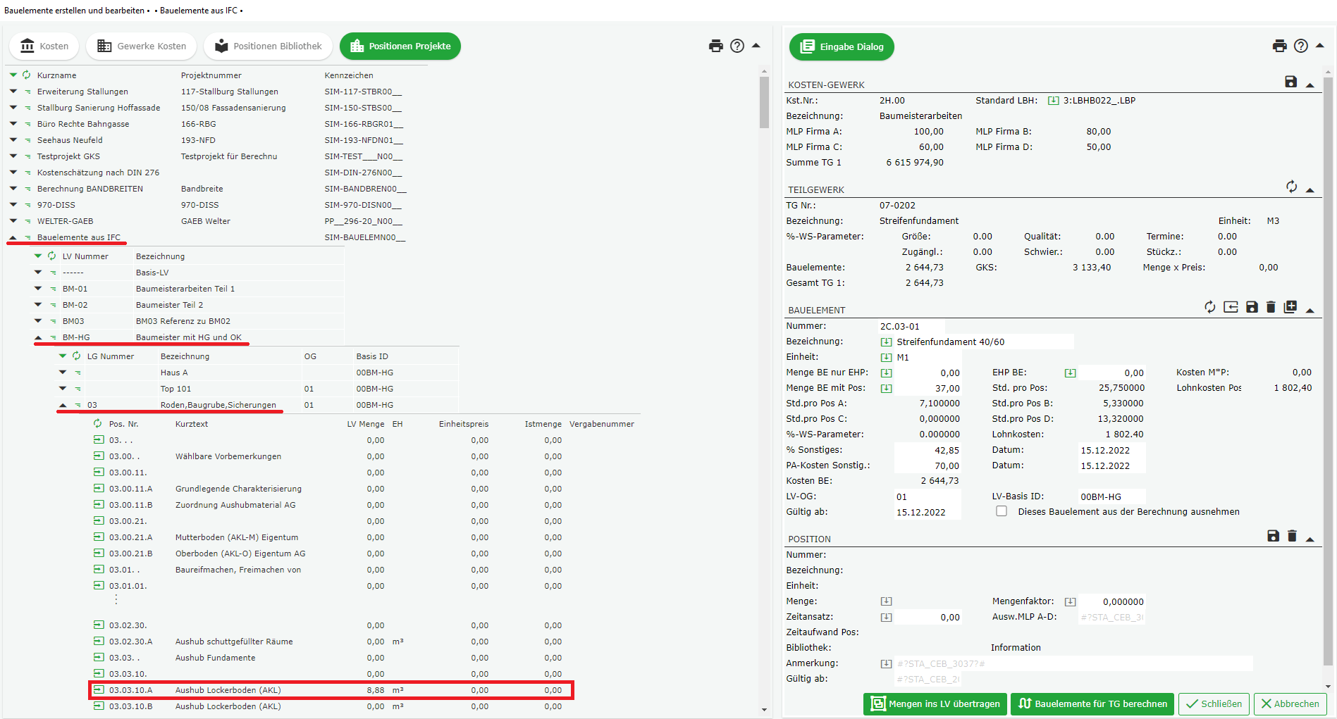Image resolution: width=1337 pixels, height=719 pixels.
Task: Print the right-hand Eingabe Dialog panel
Action: coord(1279,46)
